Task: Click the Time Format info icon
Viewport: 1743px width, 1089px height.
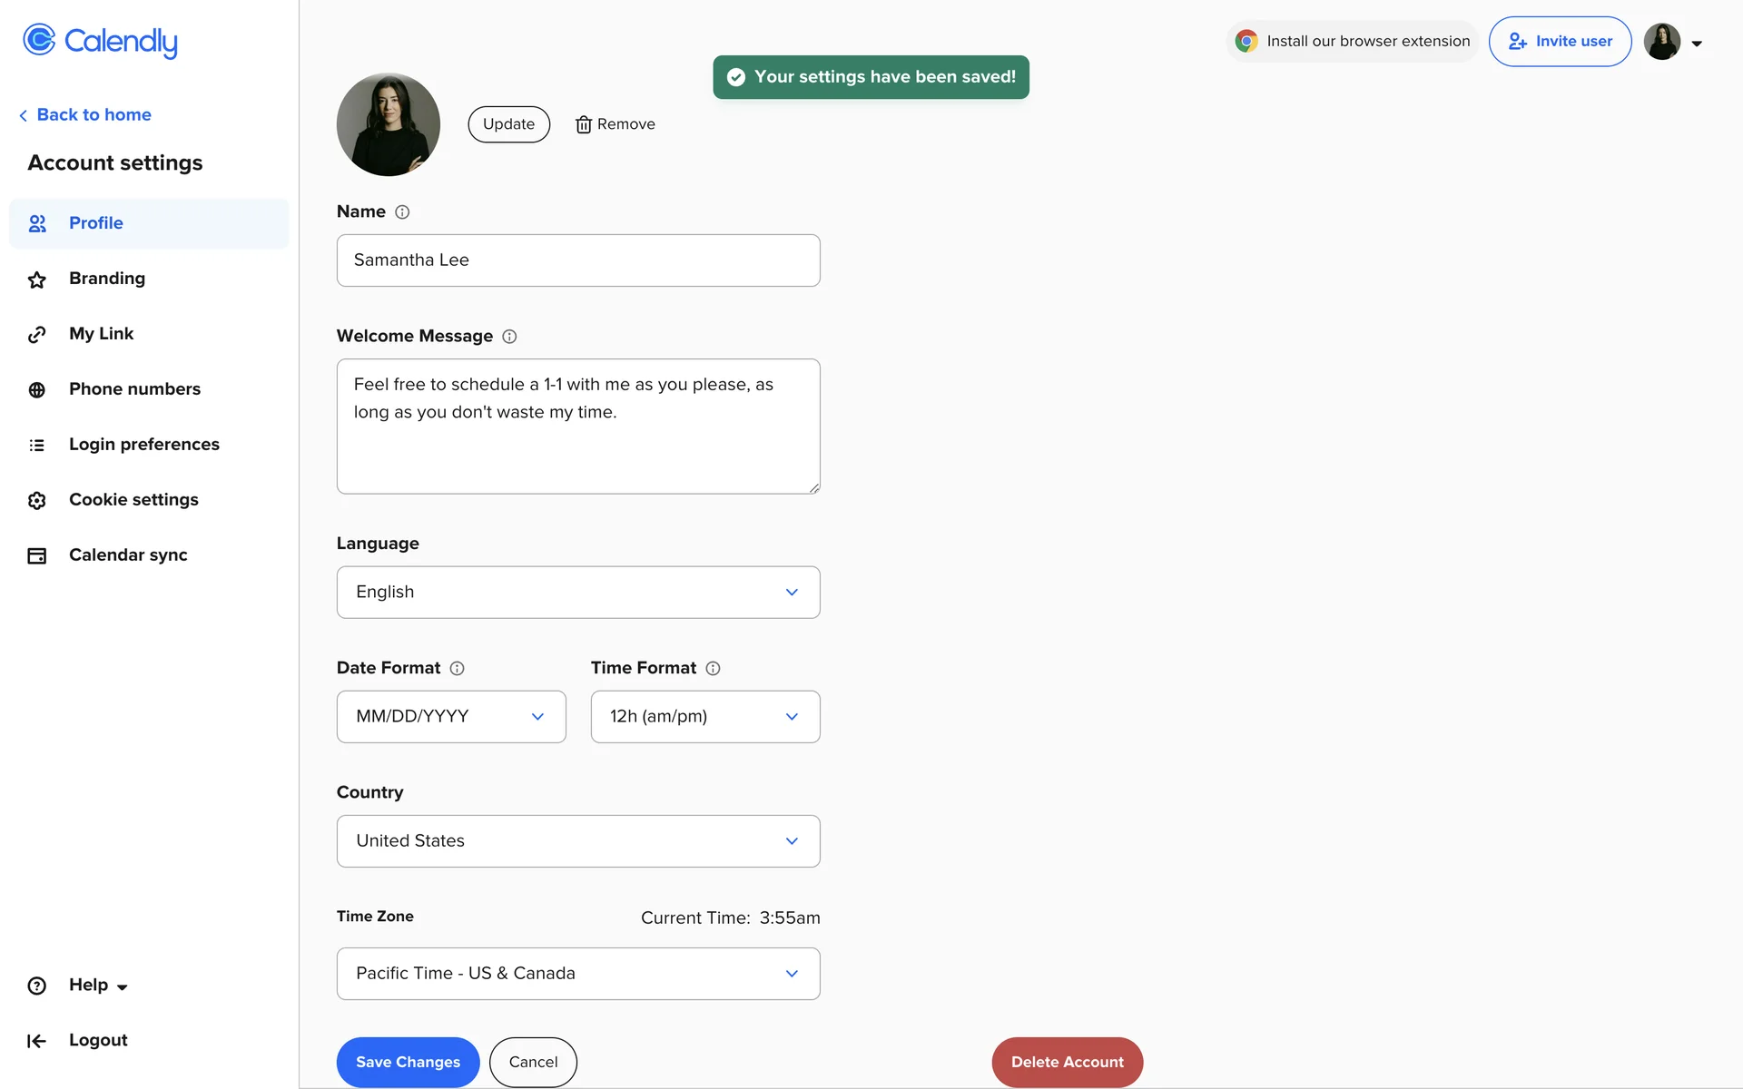Action: tap(714, 669)
